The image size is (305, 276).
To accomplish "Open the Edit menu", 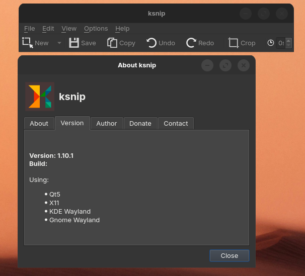I will pyautogui.click(x=48, y=29).
